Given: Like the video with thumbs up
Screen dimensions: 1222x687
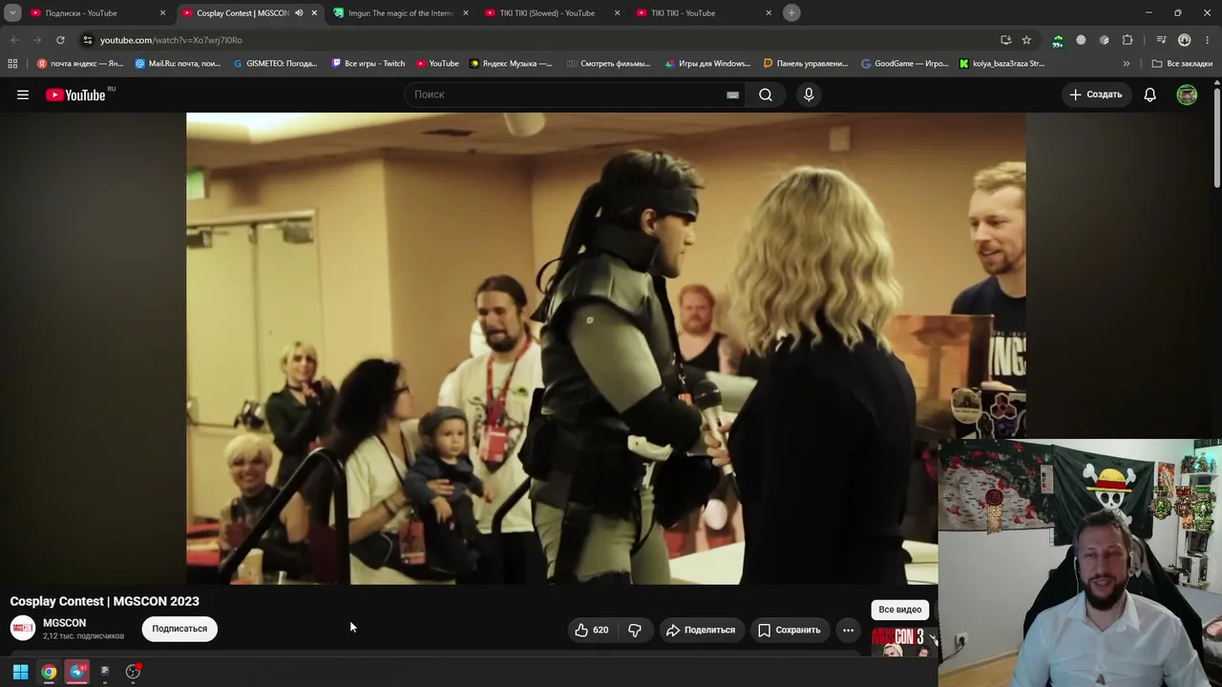Looking at the screenshot, I should click(592, 630).
